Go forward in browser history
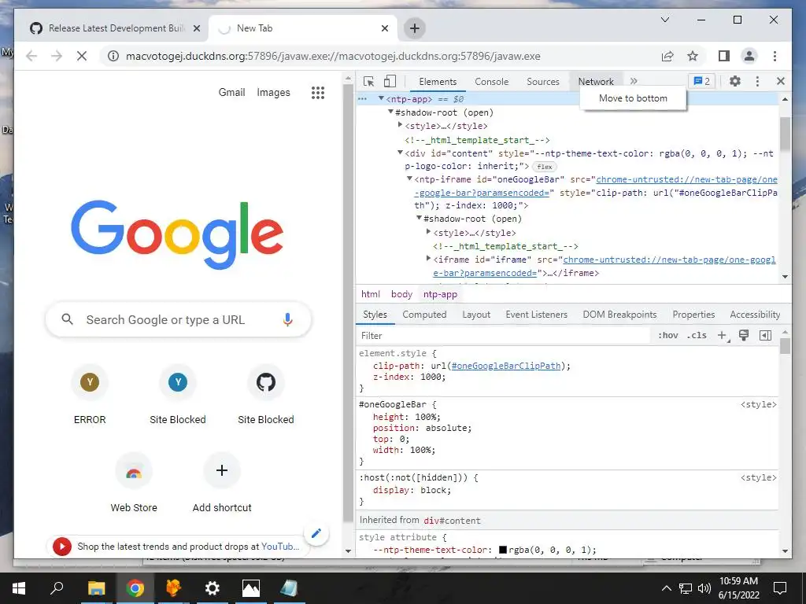Viewport: 806px width, 604px height. click(x=57, y=56)
